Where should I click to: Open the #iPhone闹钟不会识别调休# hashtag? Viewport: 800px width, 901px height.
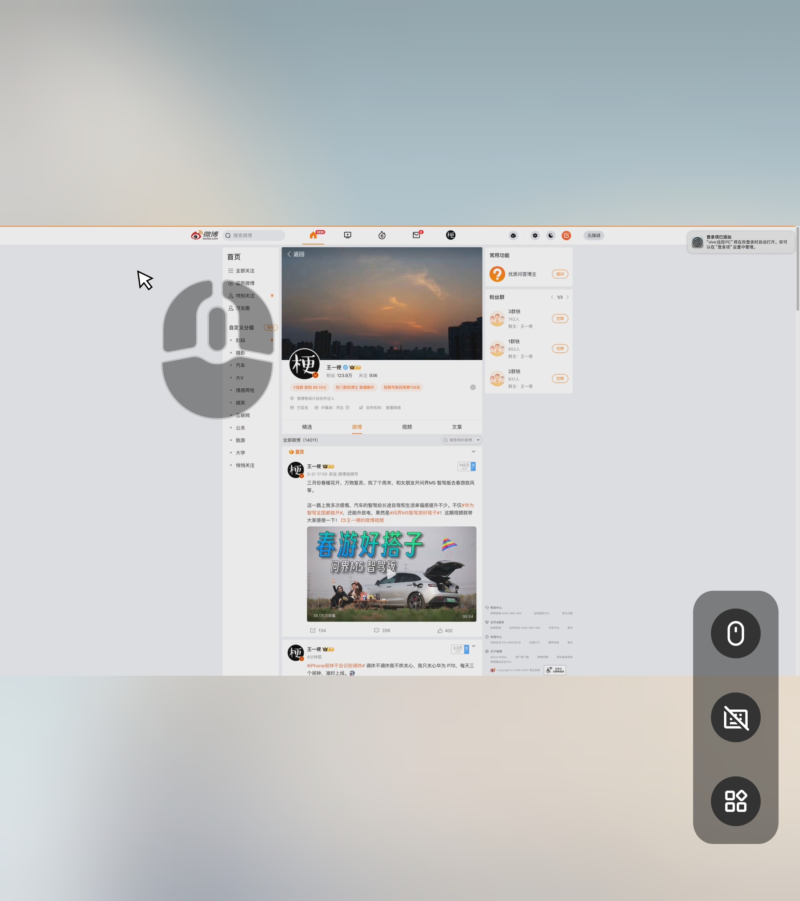pos(336,666)
